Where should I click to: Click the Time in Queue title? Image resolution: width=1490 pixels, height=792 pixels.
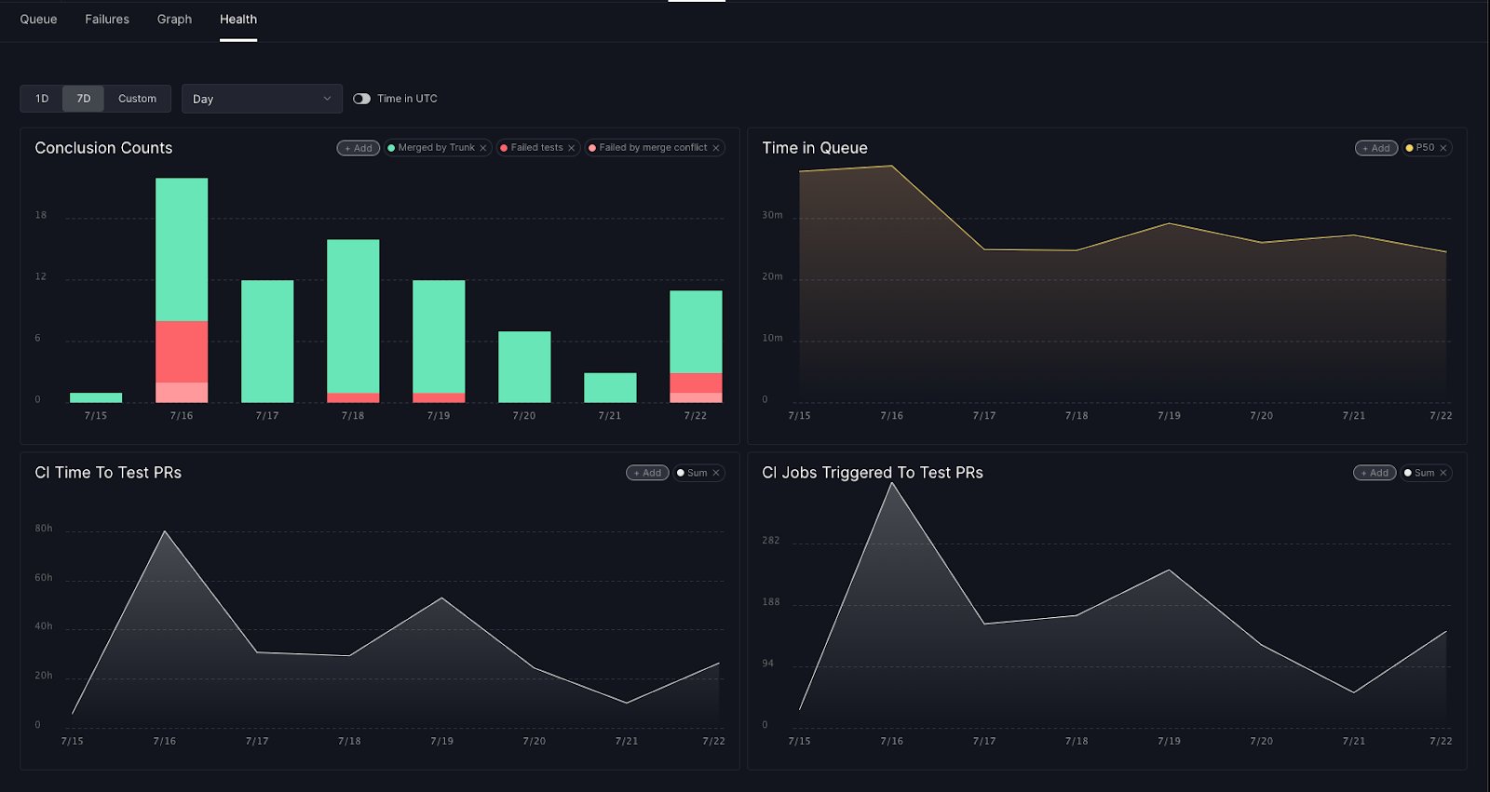[x=815, y=148]
